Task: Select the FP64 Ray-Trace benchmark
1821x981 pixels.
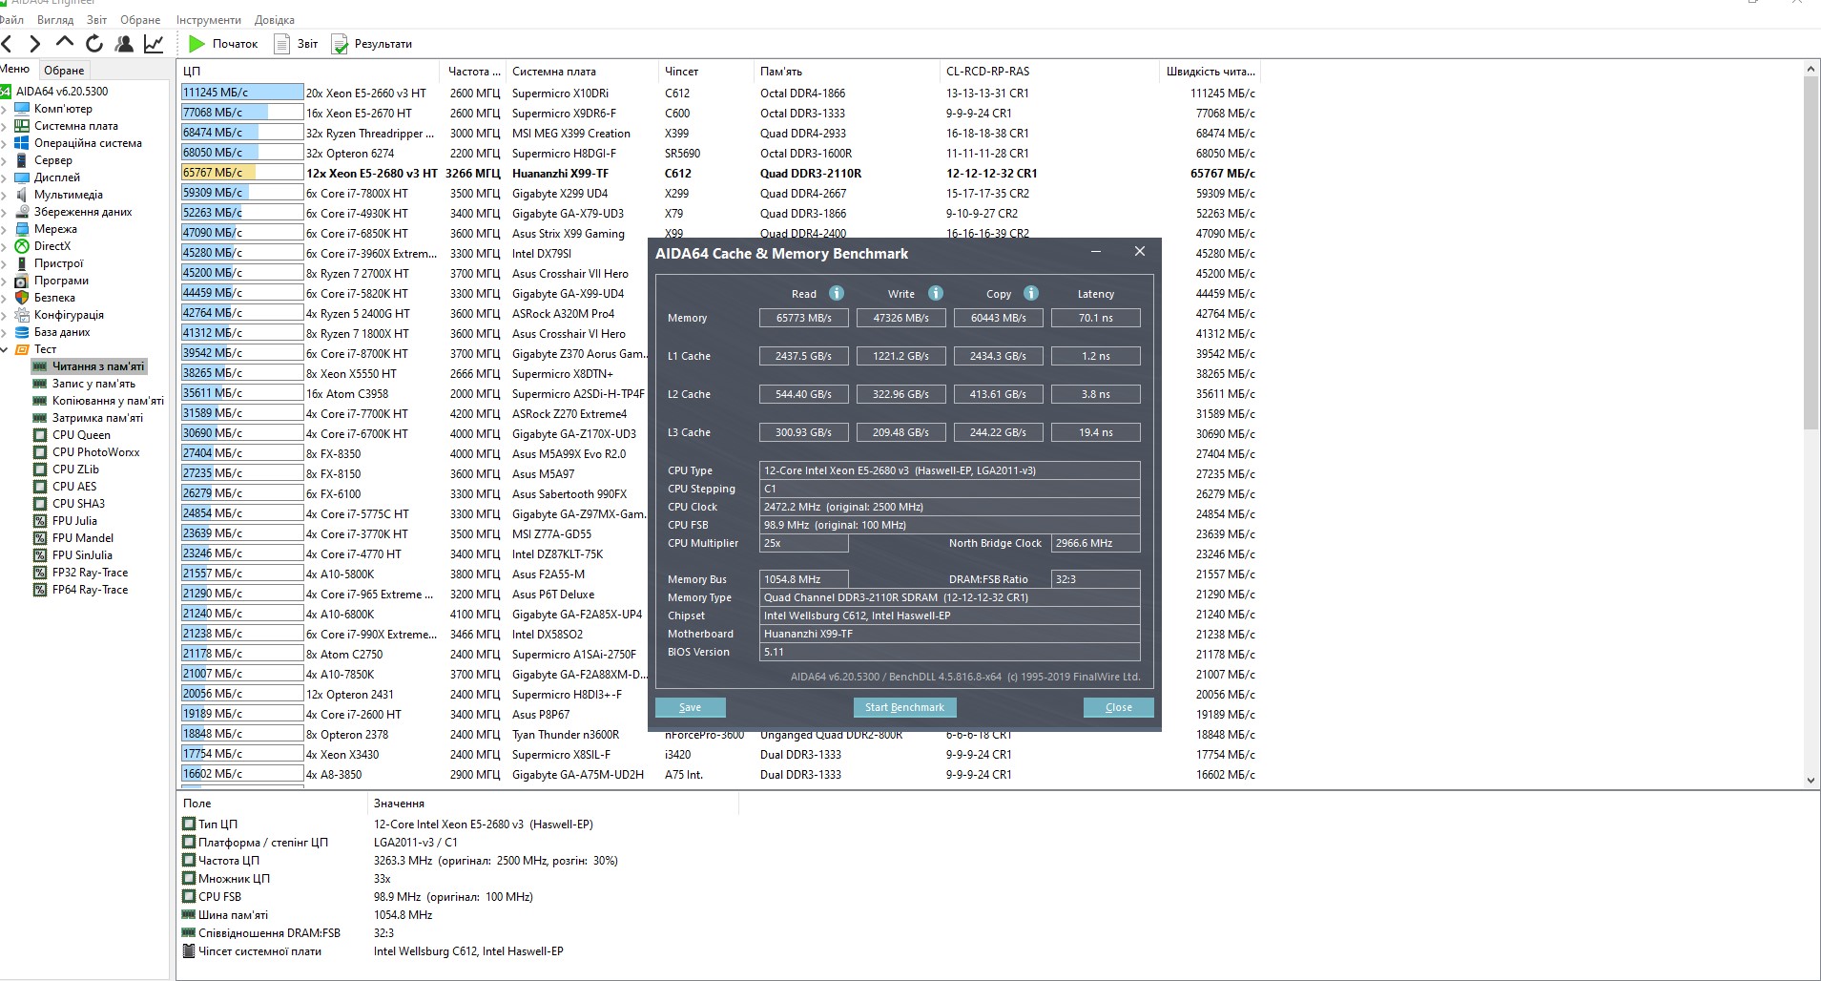Action: tap(90, 590)
